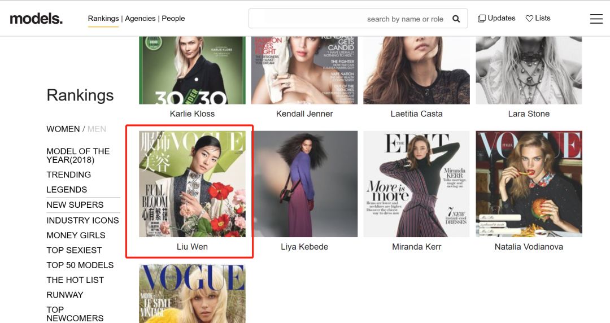610x323 pixels.
Task: Click the Karlie Kloss name link
Action: 192,114
